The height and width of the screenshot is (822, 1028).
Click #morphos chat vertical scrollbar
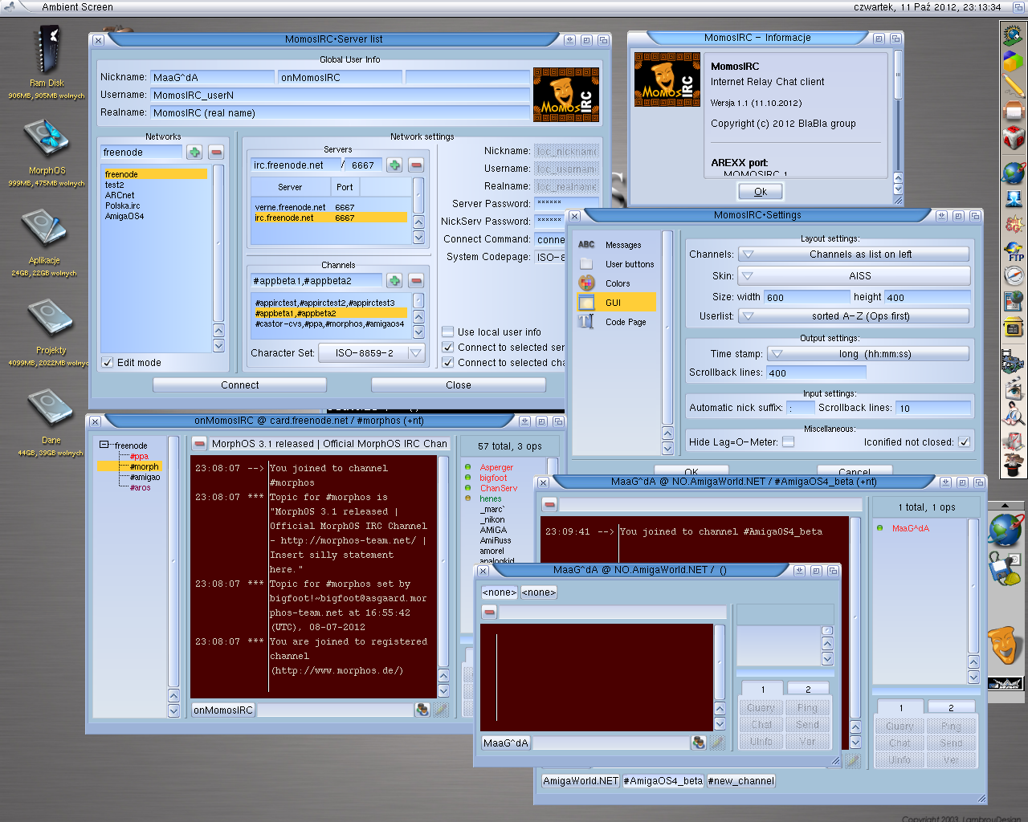(x=443, y=562)
